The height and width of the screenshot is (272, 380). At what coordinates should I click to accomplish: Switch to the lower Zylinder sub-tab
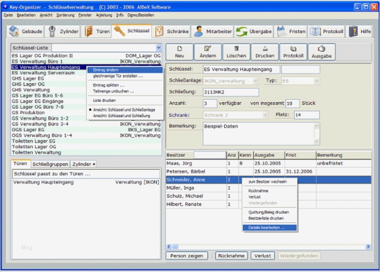[x=84, y=164]
